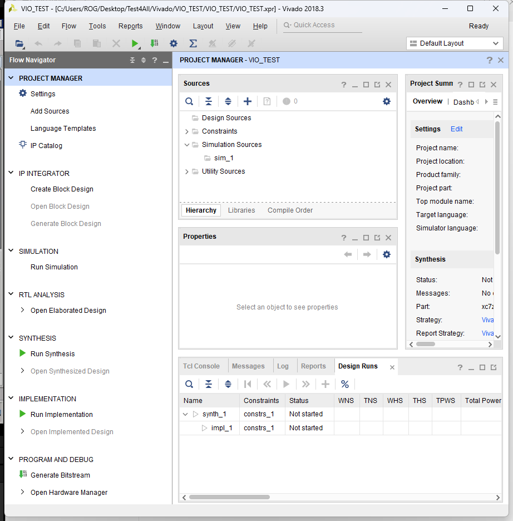The width and height of the screenshot is (513, 521).
Task: Open Flow Navigator help question mark
Action: [x=154, y=60]
